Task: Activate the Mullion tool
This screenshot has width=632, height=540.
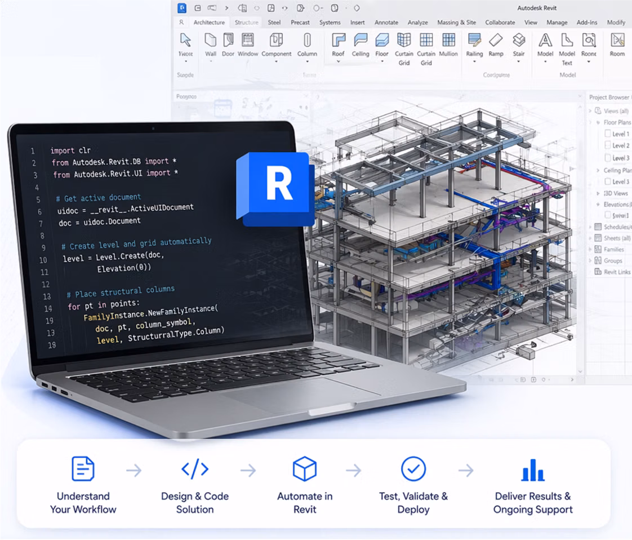Action: tap(448, 45)
